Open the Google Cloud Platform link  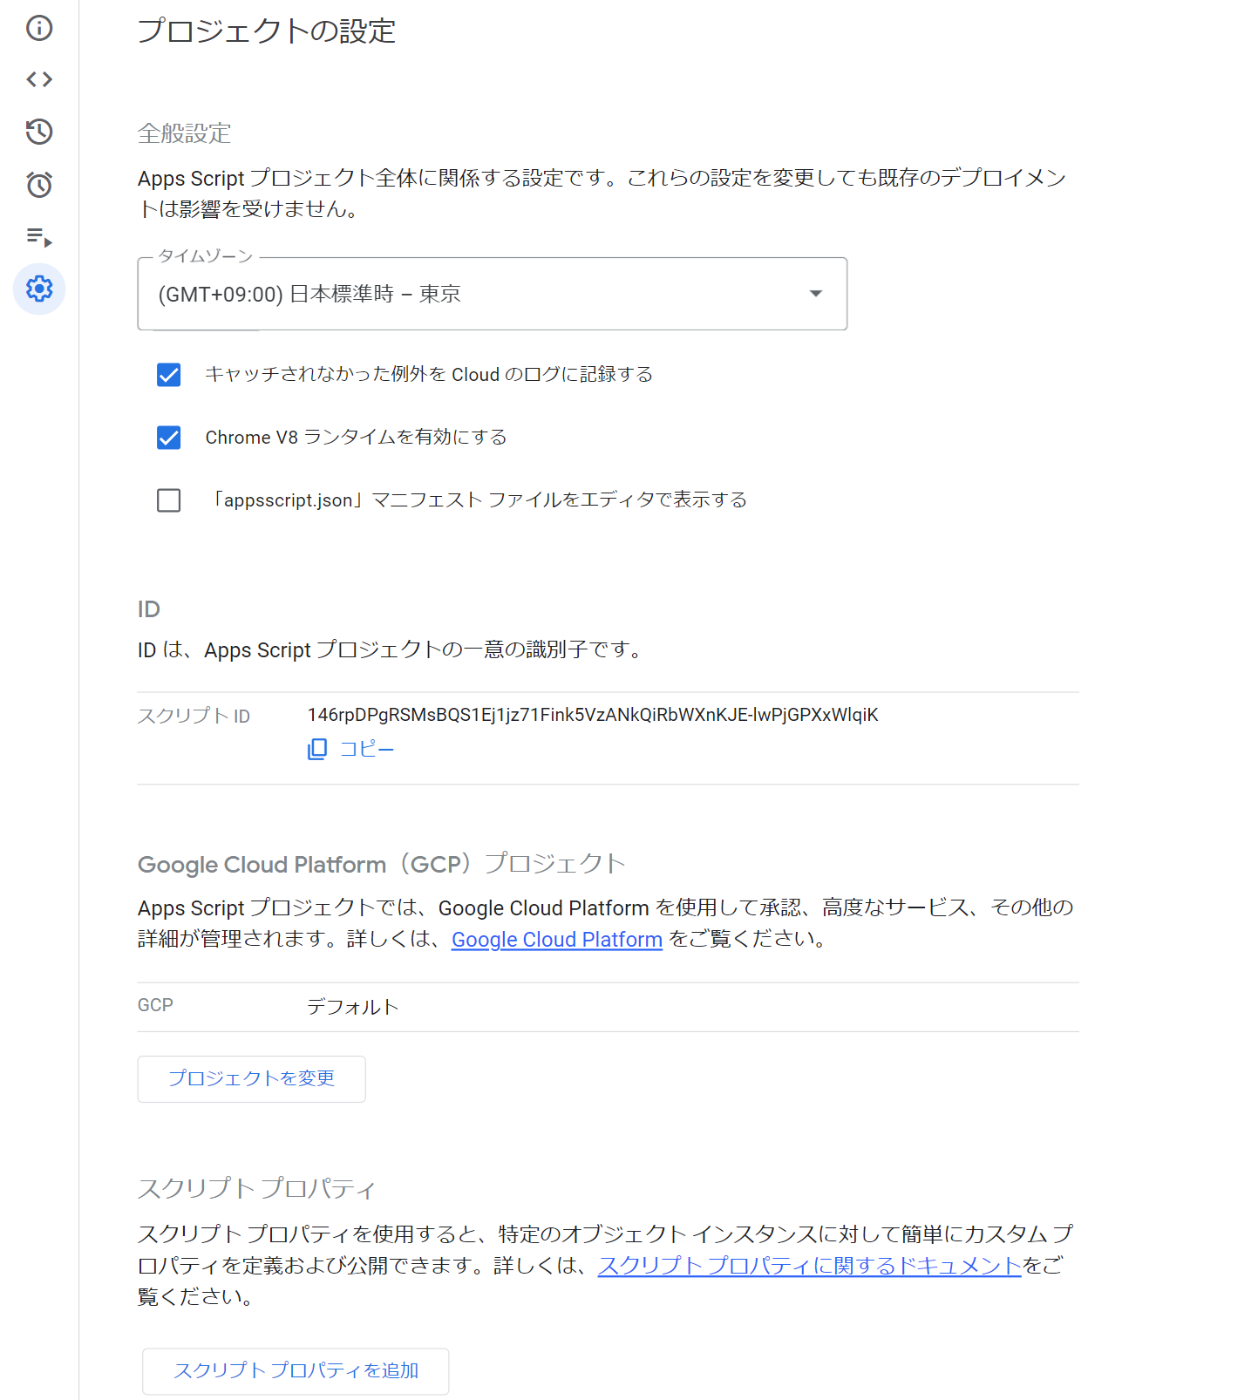[x=557, y=940]
